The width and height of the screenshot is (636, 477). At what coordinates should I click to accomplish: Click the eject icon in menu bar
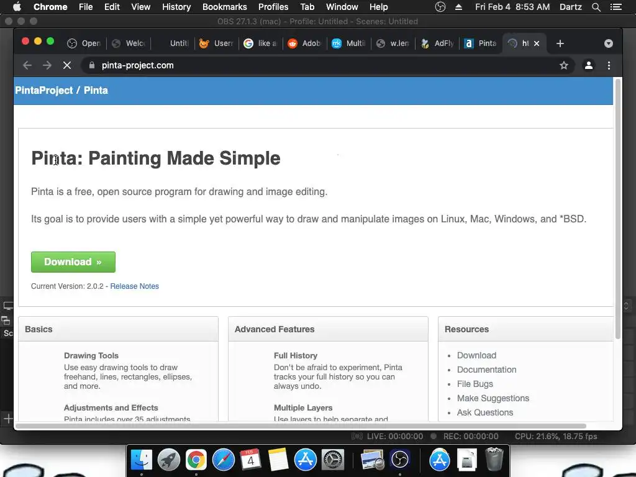pos(459,7)
